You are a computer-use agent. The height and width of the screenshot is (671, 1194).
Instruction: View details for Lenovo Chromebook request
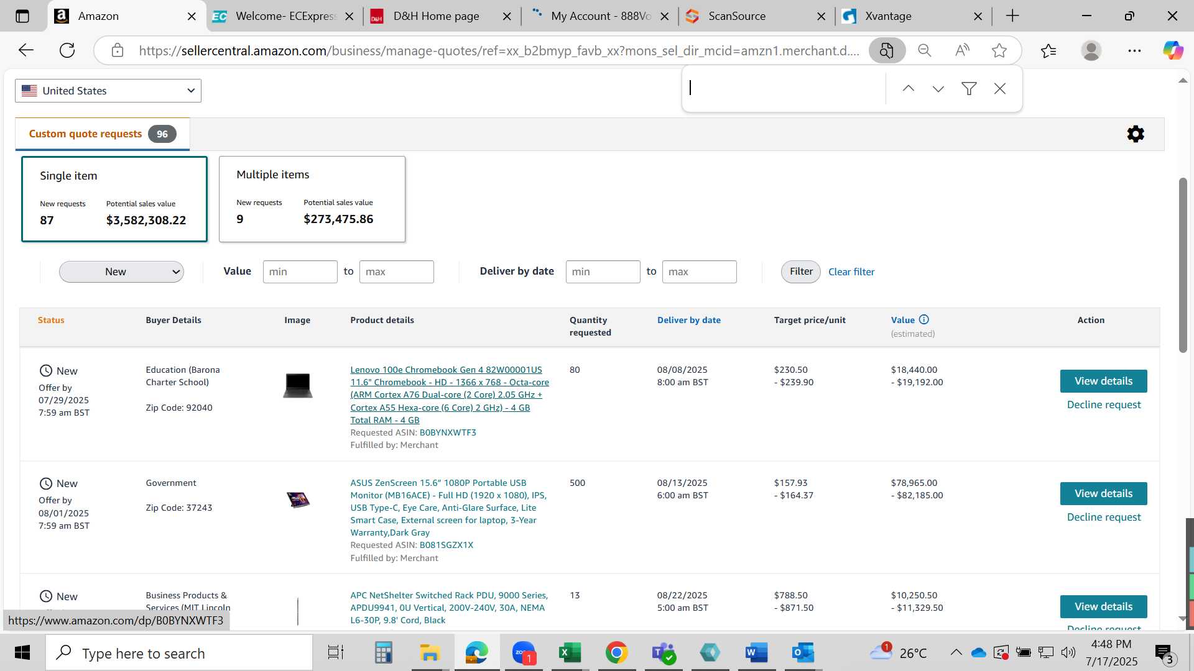pos(1103,381)
